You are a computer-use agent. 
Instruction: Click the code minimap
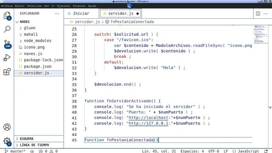pyautogui.click(x=261, y=34)
